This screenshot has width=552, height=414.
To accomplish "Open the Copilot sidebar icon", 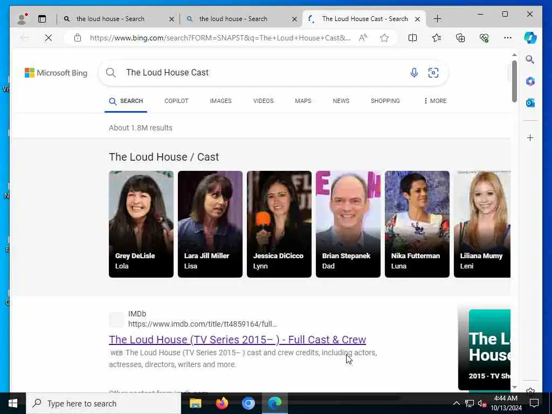I will coord(530,38).
